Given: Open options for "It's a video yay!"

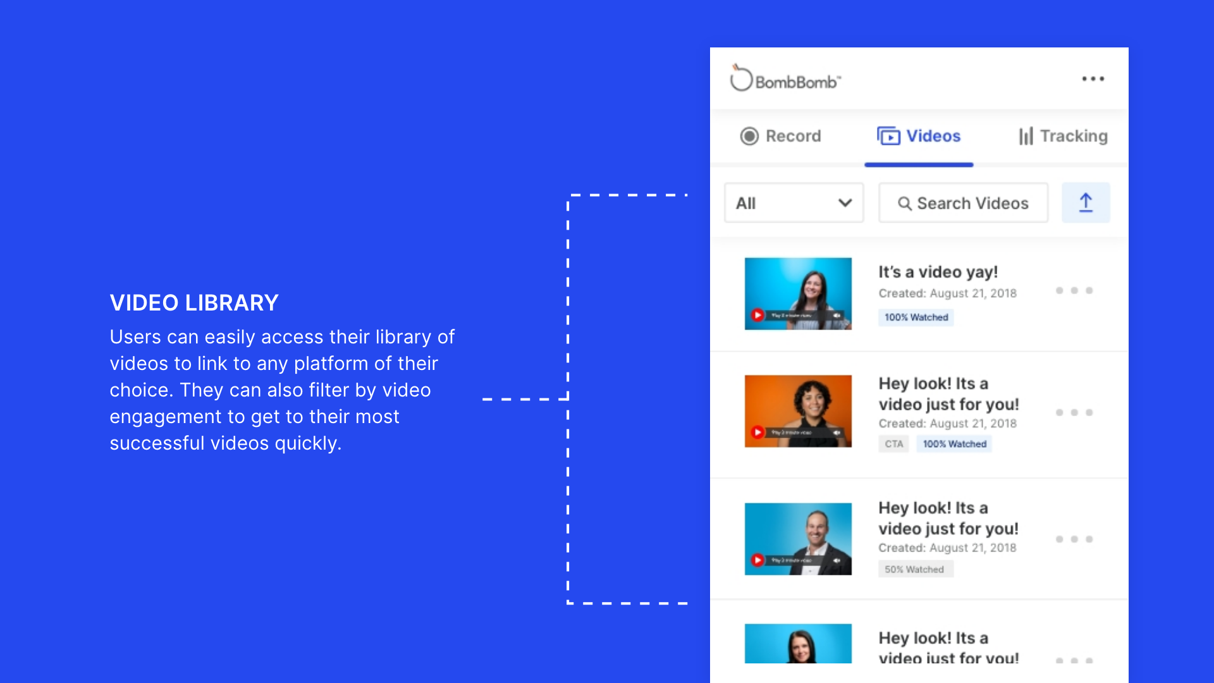Looking at the screenshot, I should tap(1074, 290).
